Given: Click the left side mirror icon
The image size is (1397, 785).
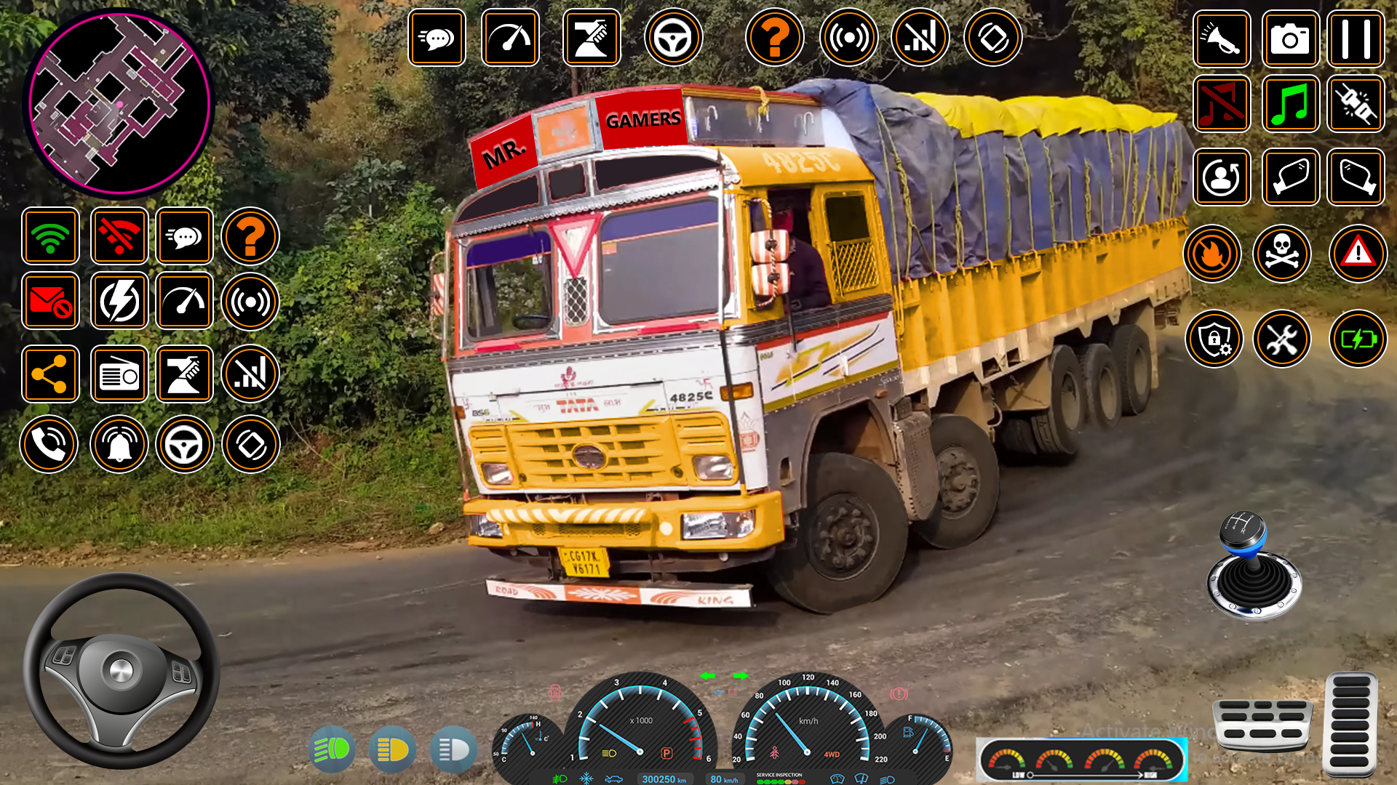Looking at the screenshot, I should (1290, 177).
